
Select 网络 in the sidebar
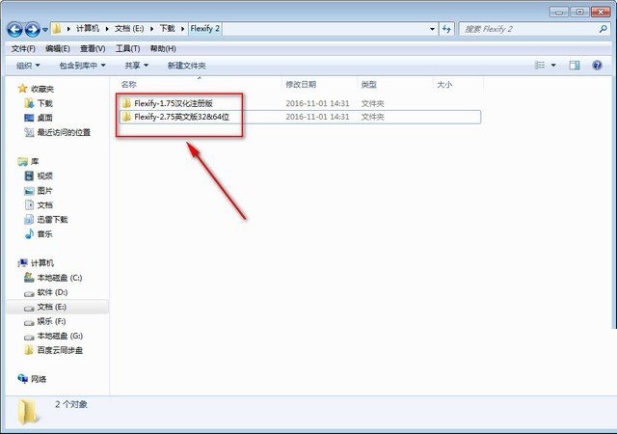click(39, 379)
